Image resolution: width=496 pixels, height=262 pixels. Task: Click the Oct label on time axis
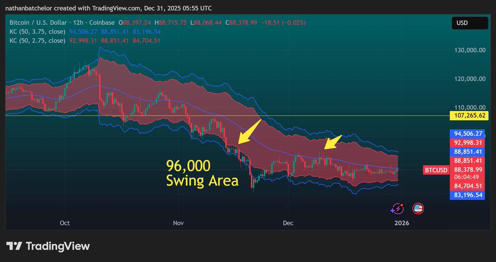click(x=65, y=223)
